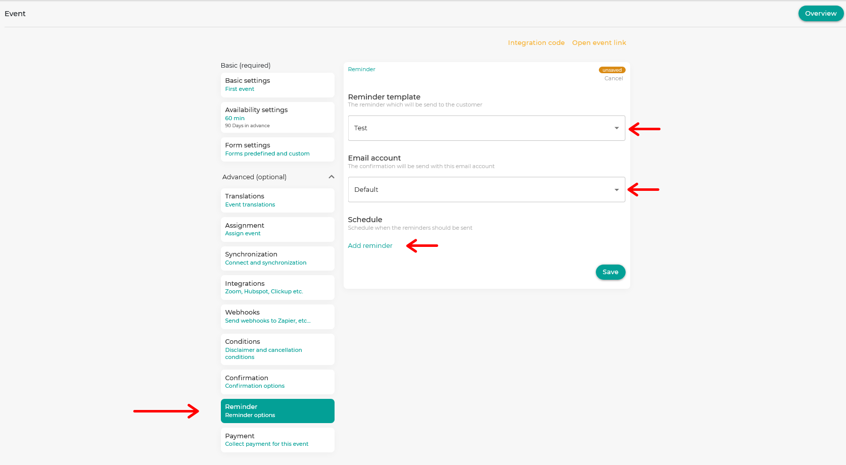Viewport: 846px width, 465px height.
Task: Select the Integrations menu item
Action: click(277, 287)
